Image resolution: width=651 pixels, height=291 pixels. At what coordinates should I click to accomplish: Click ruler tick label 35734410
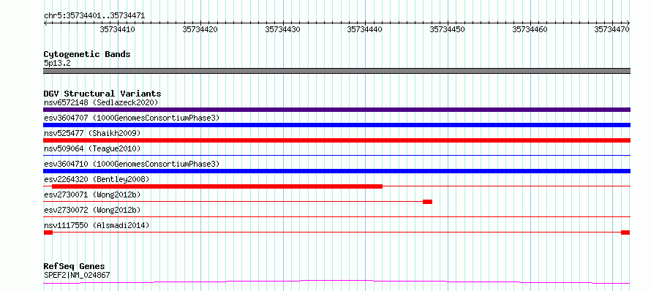[118, 29]
